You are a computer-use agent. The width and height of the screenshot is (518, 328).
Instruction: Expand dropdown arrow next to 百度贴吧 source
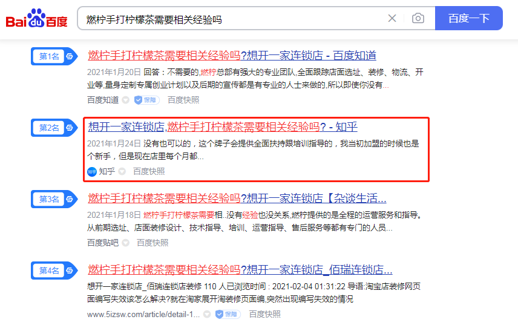[x=125, y=243]
